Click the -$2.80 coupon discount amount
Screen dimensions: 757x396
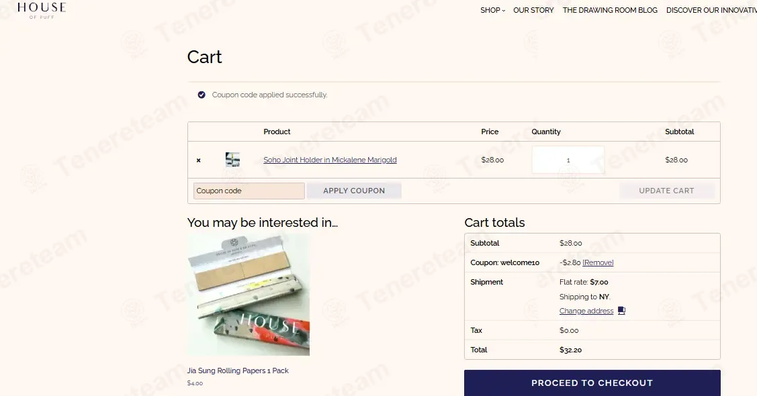(570, 262)
